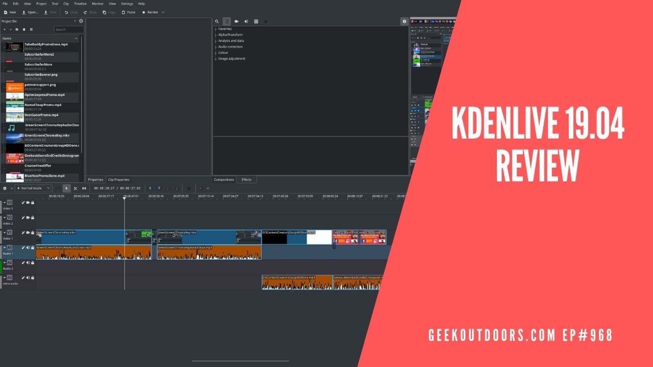Expand the Image adjustment effects category
This screenshot has width=653, height=367.
(x=216, y=59)
